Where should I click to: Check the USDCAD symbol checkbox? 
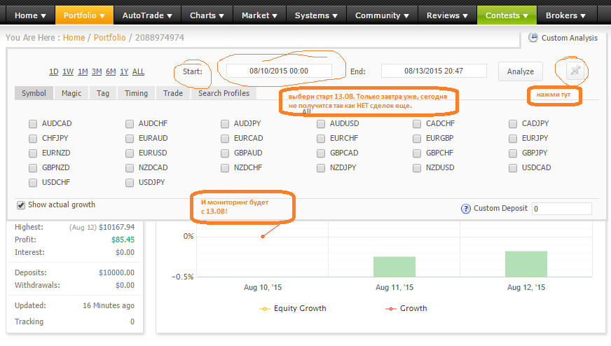513,168
